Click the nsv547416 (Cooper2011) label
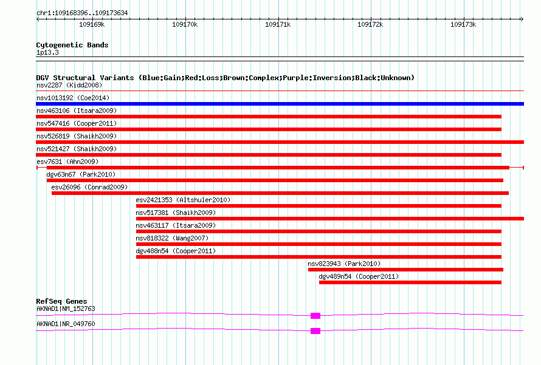This screenshot has width=541, height=365. [x=77, y=124]
